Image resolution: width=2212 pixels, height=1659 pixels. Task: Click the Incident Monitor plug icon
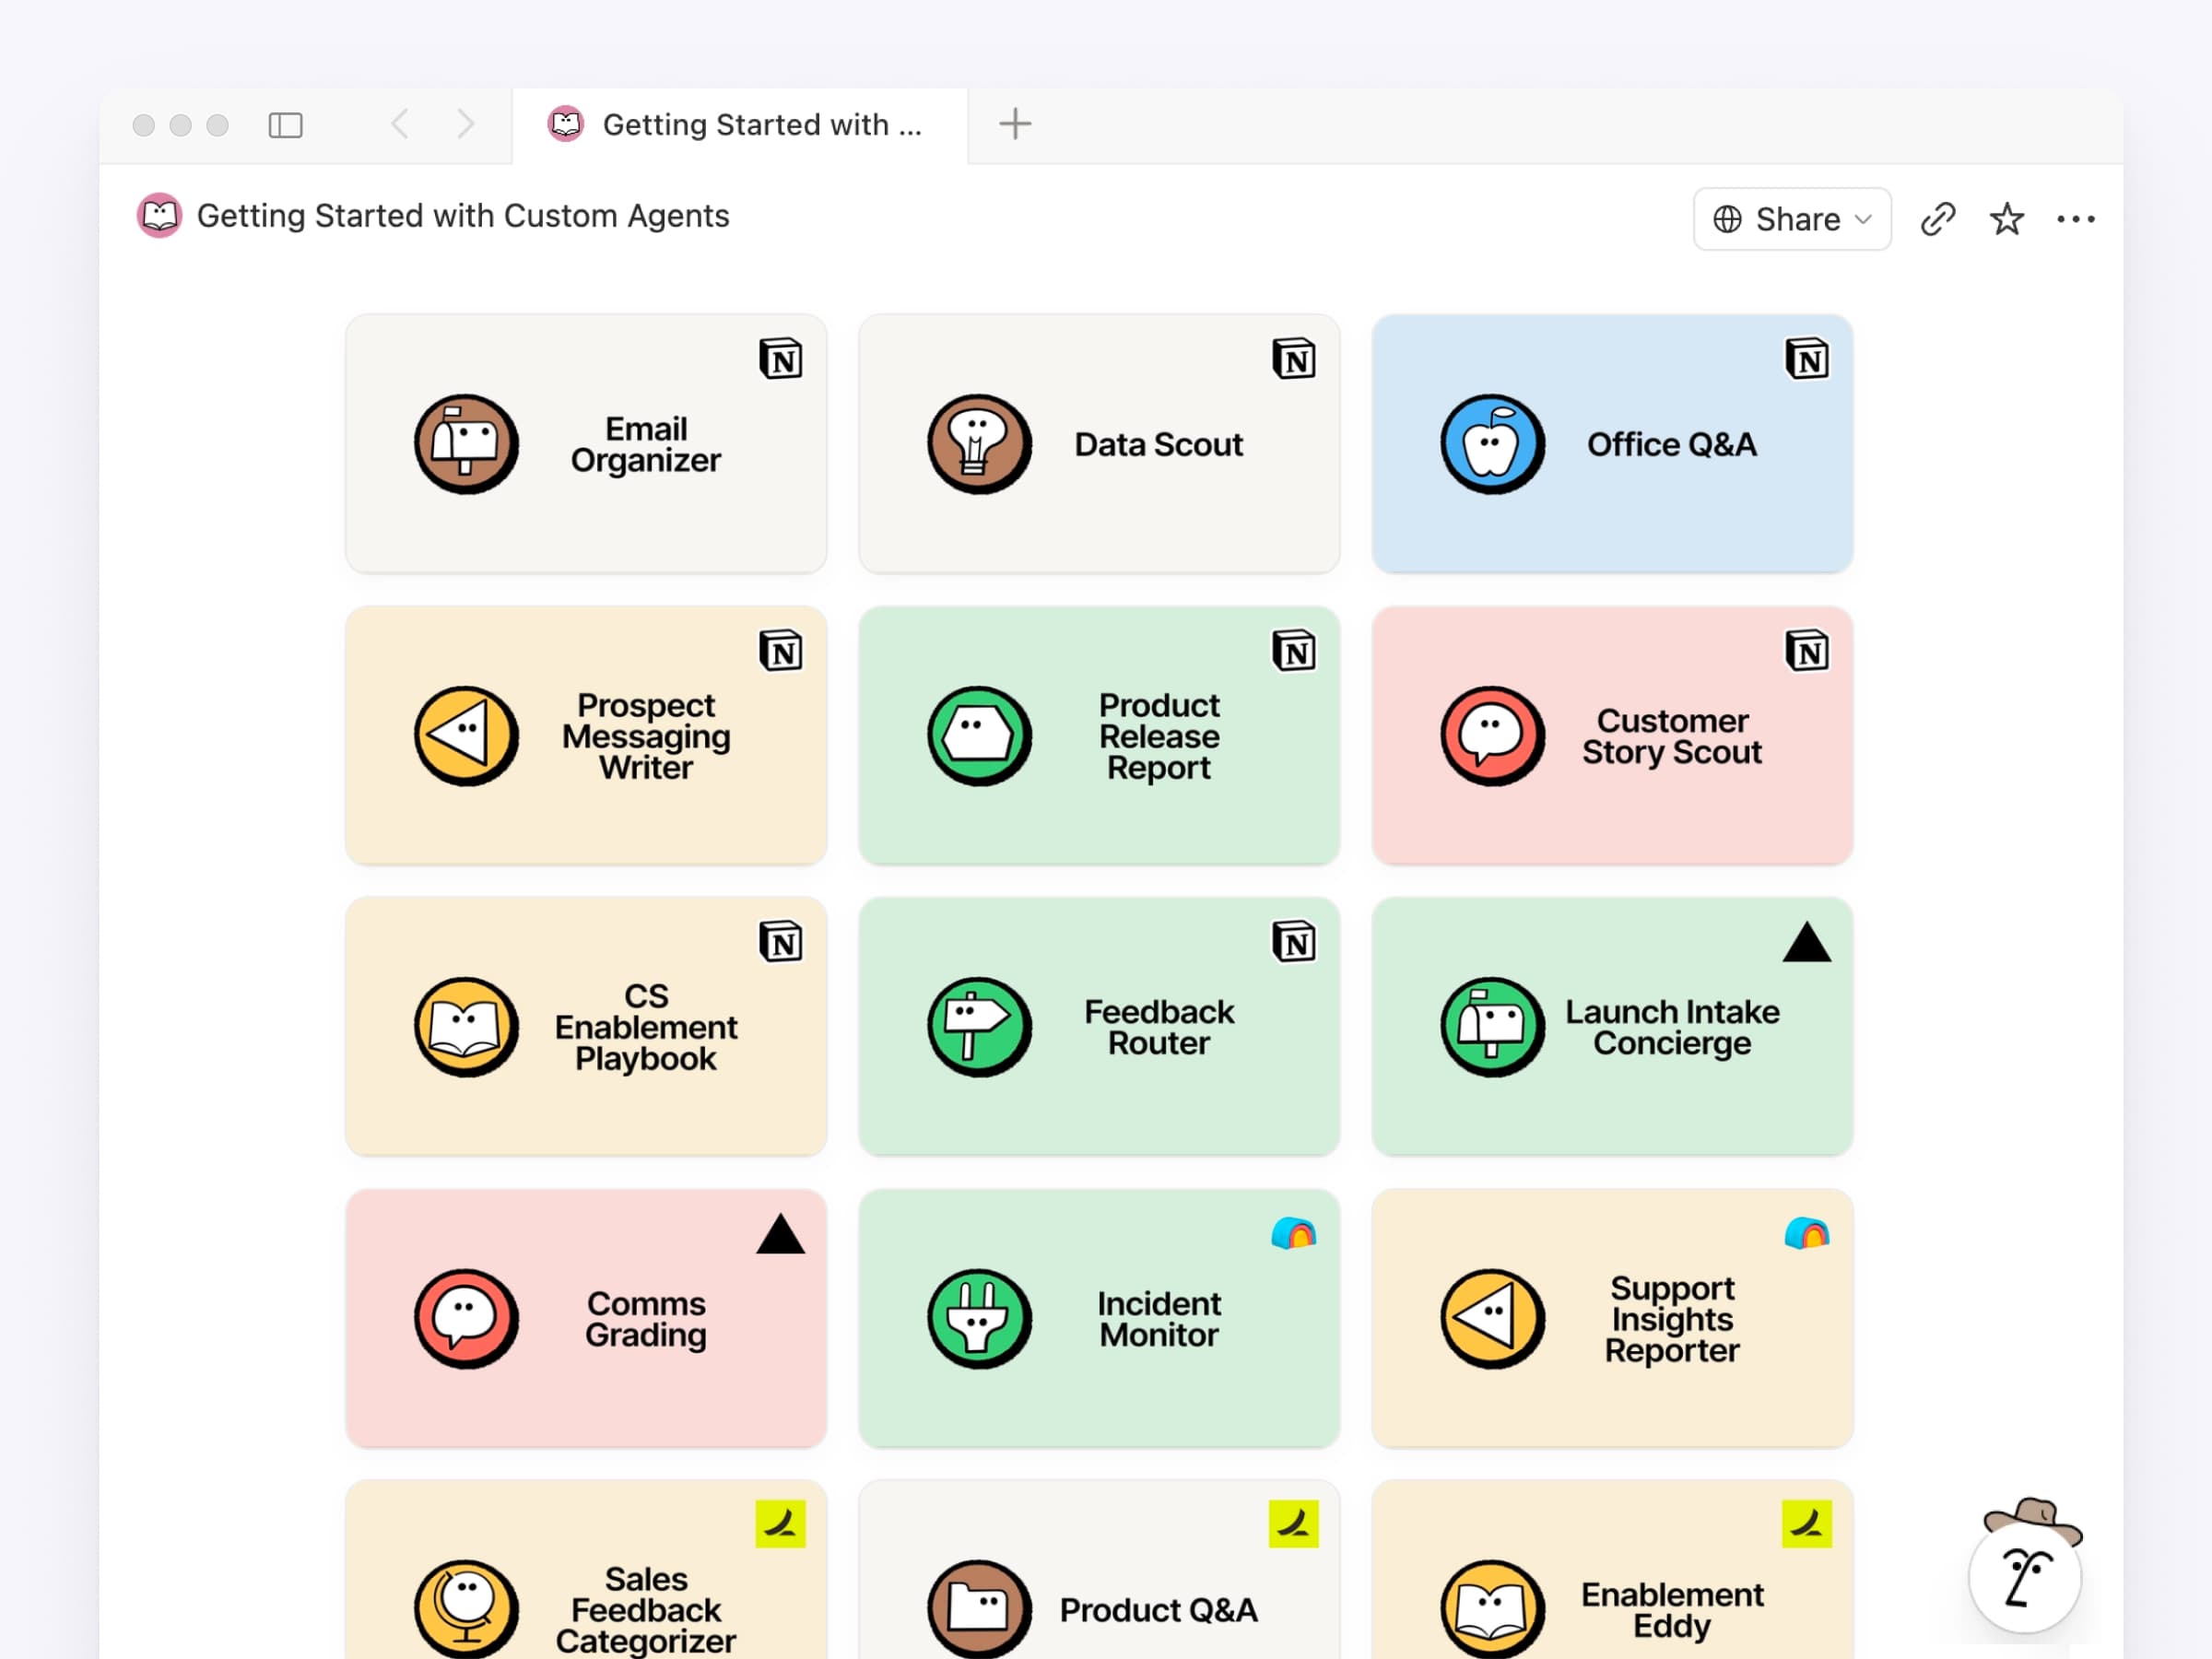(979, 1318)
